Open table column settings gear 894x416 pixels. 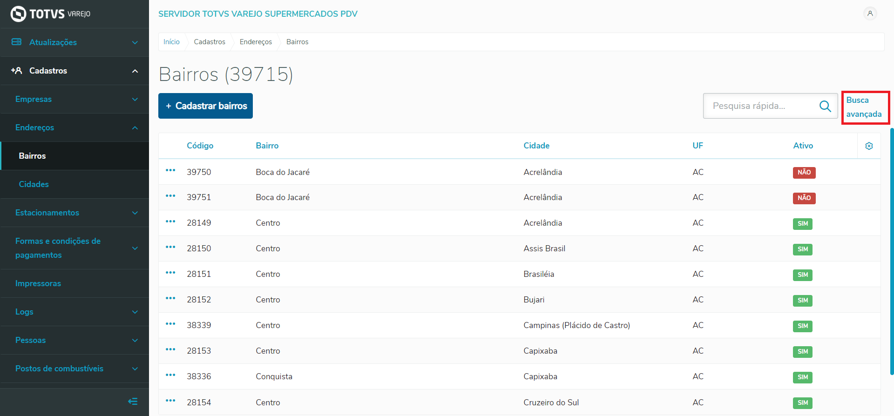click(x=869, y=146)
